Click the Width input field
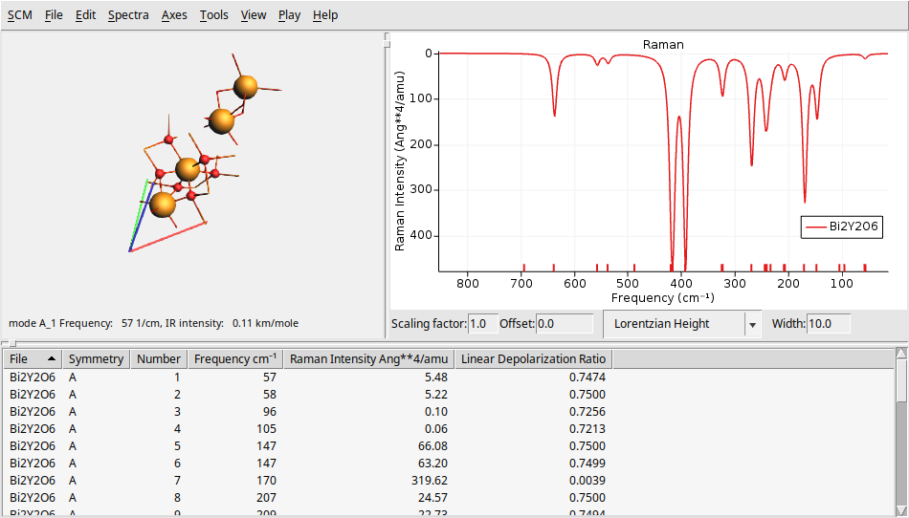Viewport: 909px width, 518px height. [x=833, y=324]
